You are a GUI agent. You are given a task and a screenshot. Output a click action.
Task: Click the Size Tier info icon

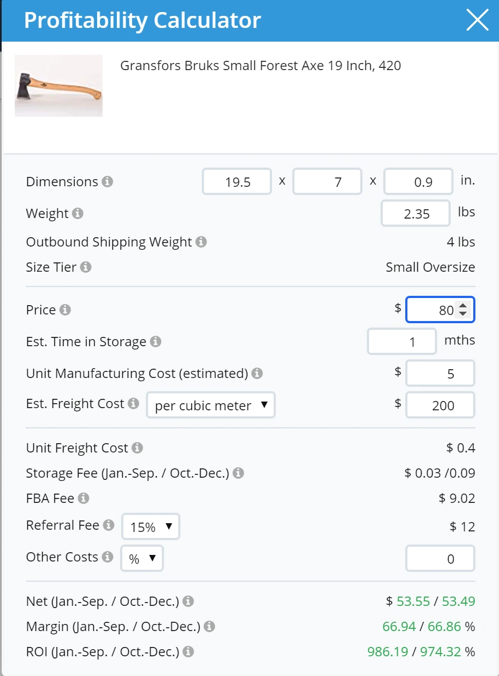pyautogui.click(x=86, y=267)
